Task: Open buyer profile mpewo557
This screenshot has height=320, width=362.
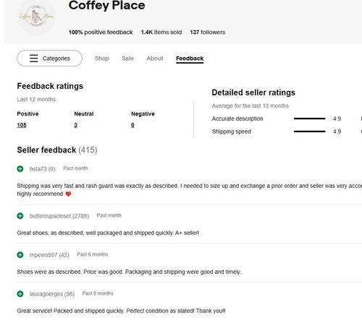Action: [43, 255]
